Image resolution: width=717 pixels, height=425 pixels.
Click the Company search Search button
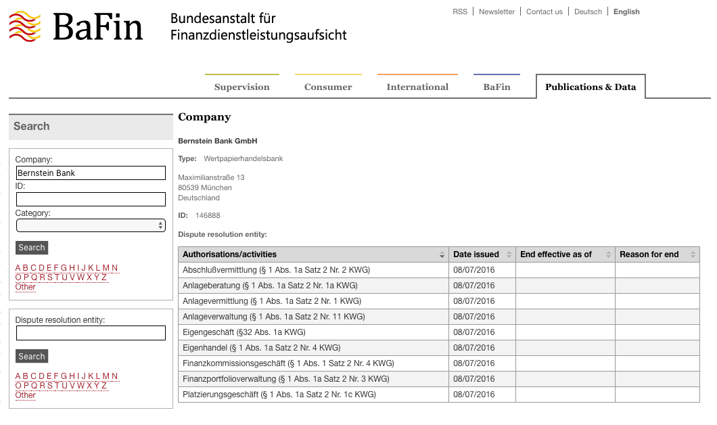click(32, 248)
